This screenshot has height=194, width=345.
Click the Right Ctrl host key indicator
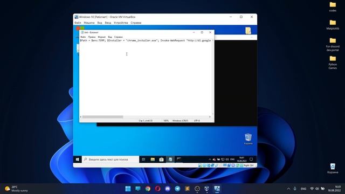pos(249,165)
